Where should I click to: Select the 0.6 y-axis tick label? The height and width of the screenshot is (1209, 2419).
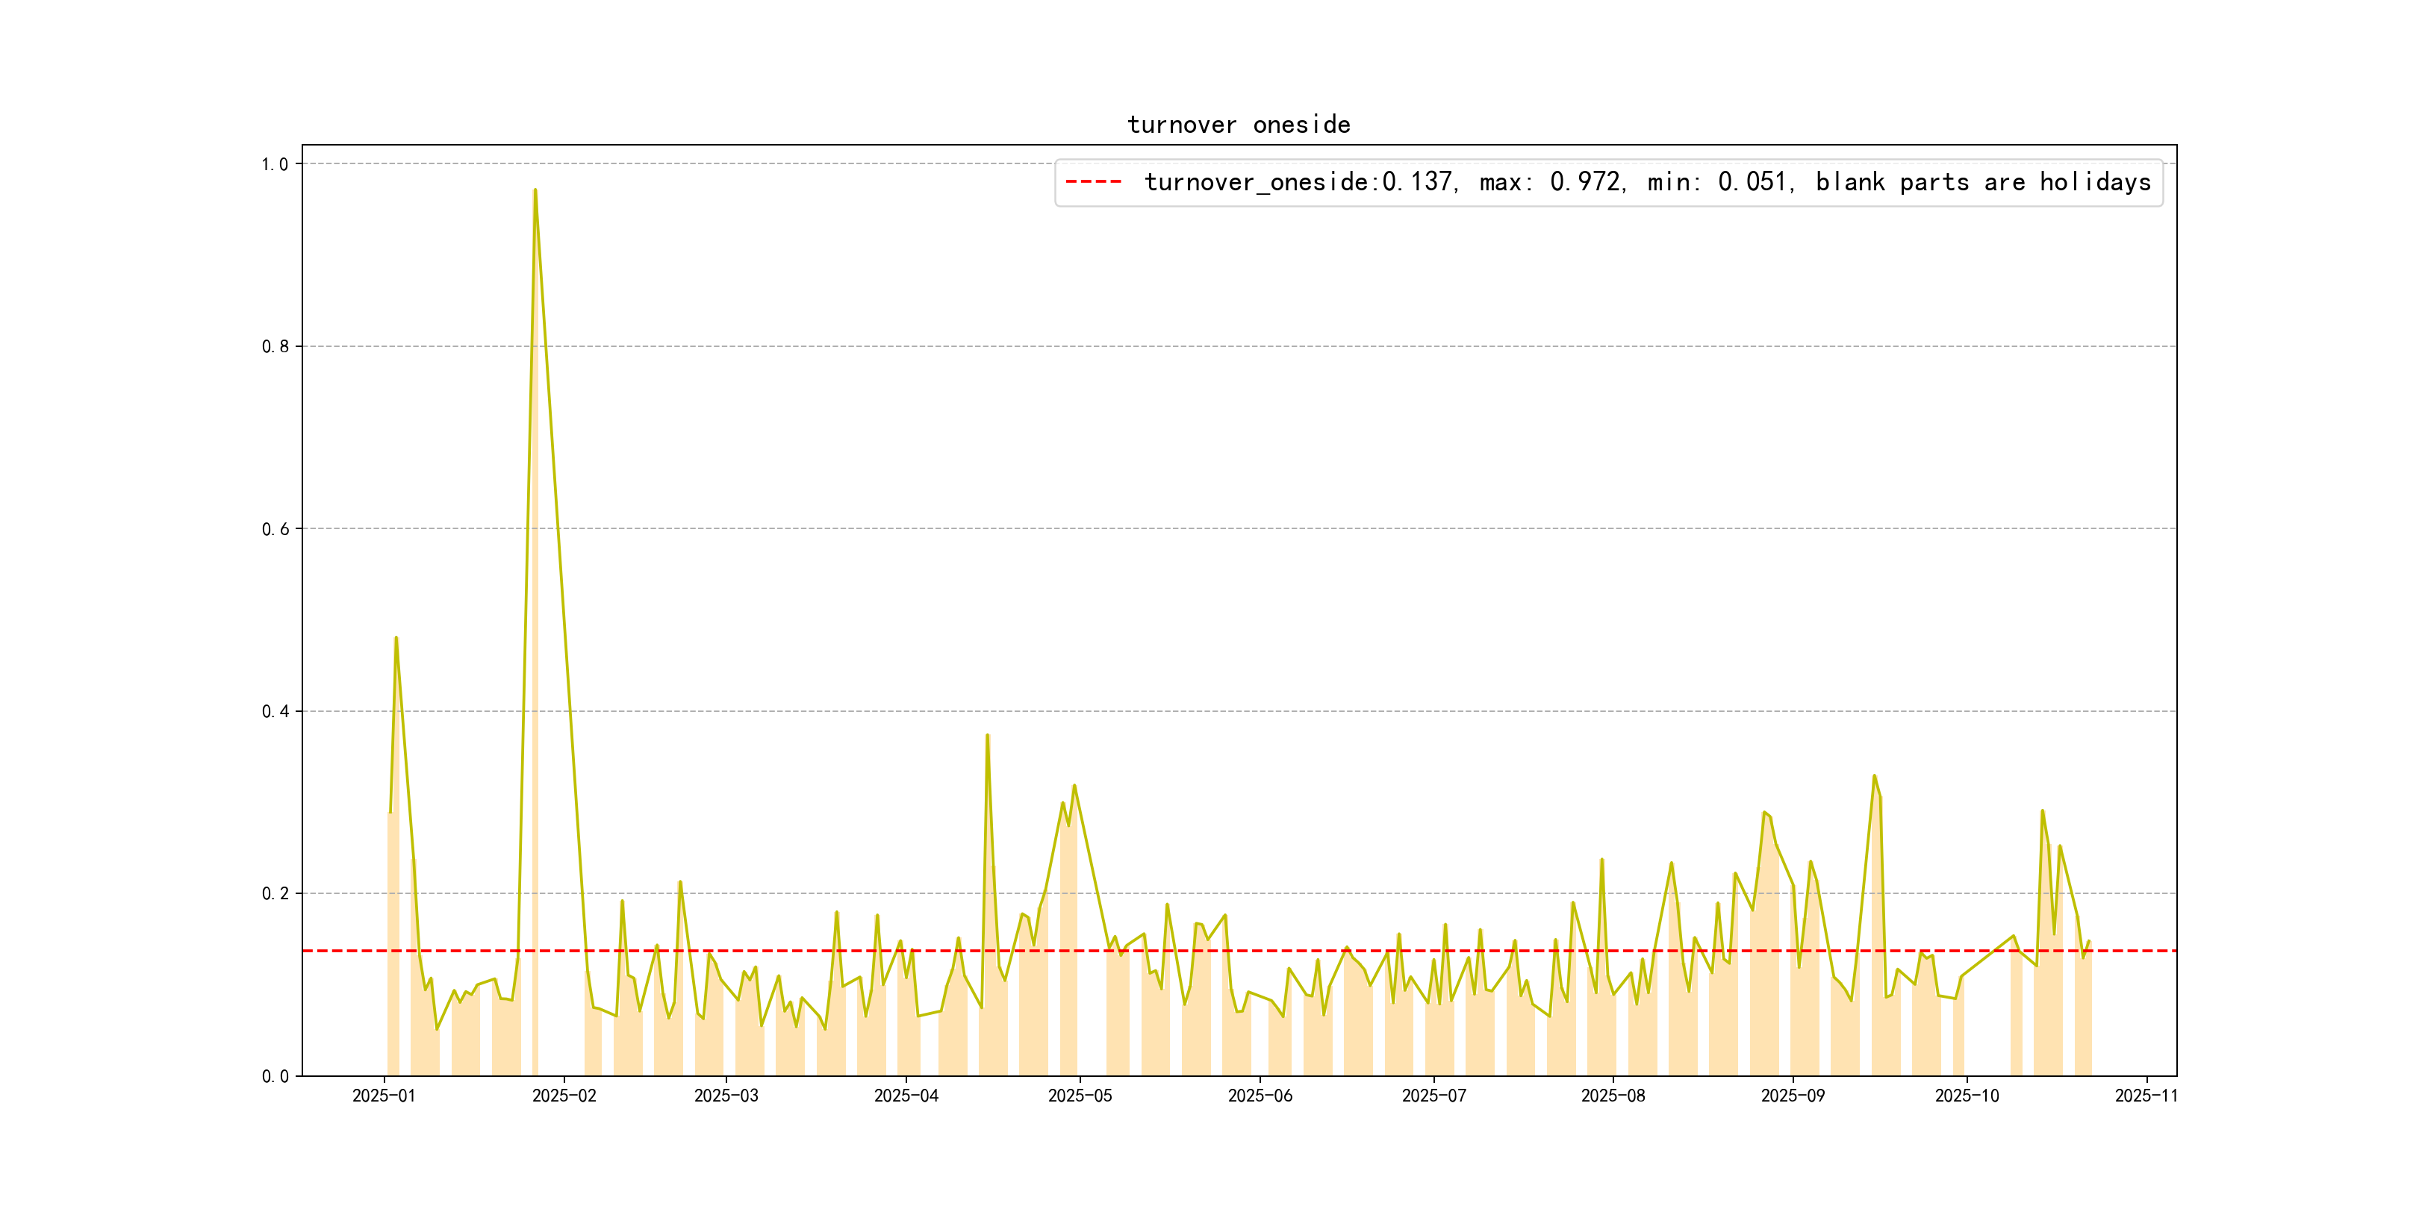pos(274,529)
